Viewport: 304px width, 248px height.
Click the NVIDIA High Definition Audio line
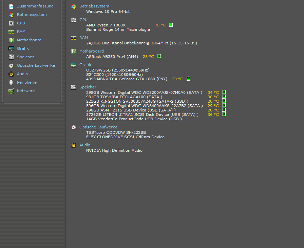pos(114,151)
